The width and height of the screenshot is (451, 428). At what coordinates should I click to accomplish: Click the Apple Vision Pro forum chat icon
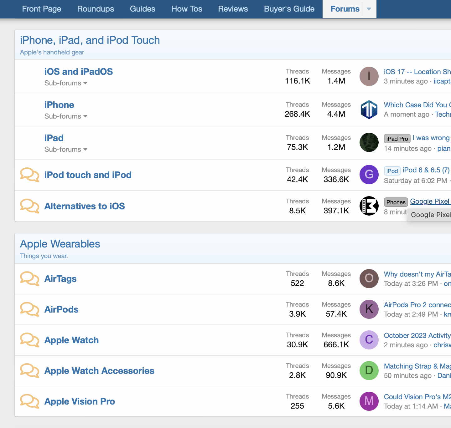pyautogui.click(x=30, y=401)
